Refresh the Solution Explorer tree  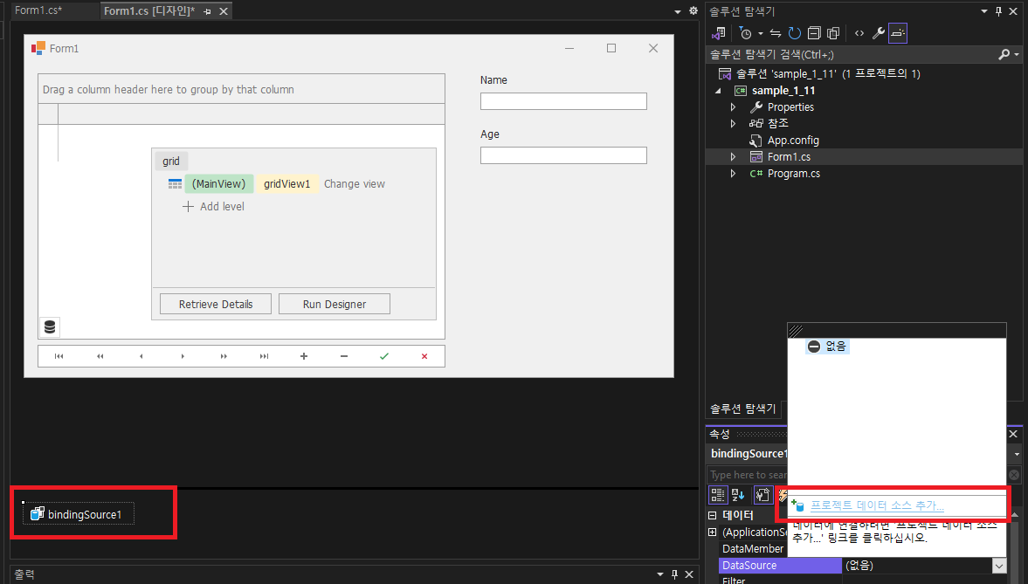pyautogui.click(x=795, y=33)
